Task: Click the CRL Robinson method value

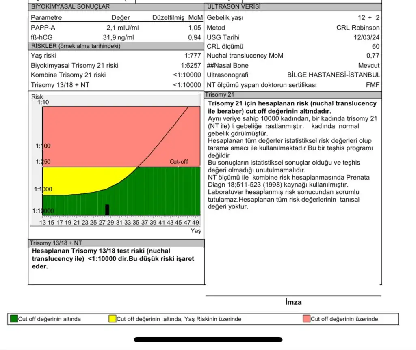Action: (x=358, y=28)
